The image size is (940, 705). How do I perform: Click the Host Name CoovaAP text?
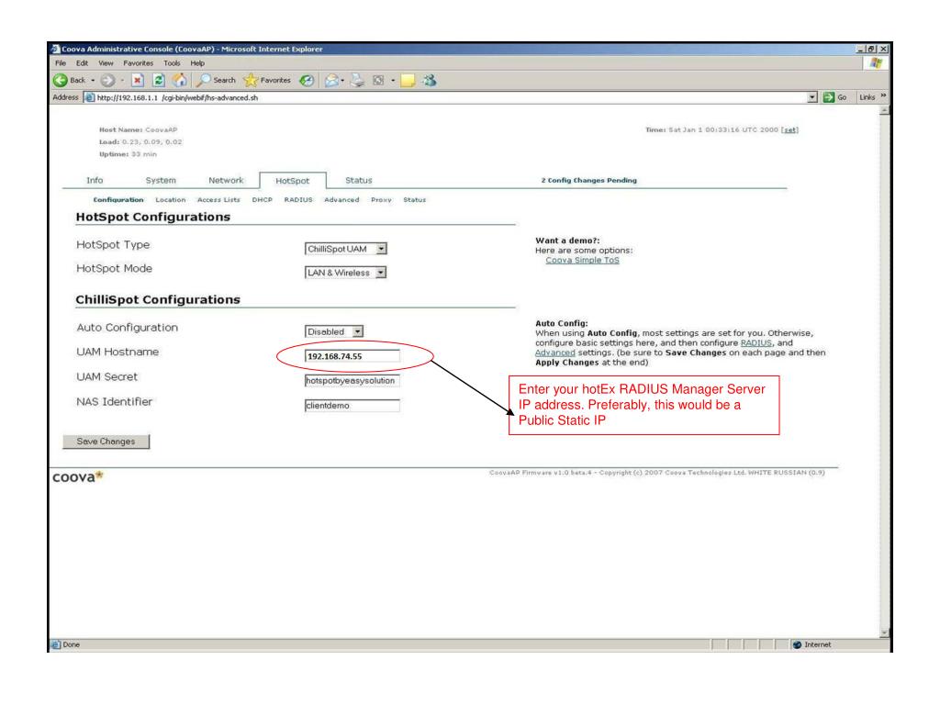pyautogui.click(x=139, y=129)
